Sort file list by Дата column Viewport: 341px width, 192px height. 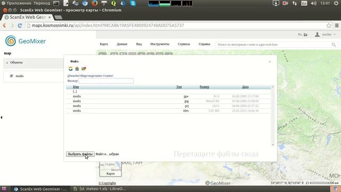click(x=245, y=86)
